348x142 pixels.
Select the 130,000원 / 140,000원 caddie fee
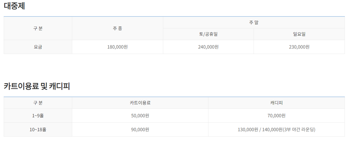[x=276, y=130]
